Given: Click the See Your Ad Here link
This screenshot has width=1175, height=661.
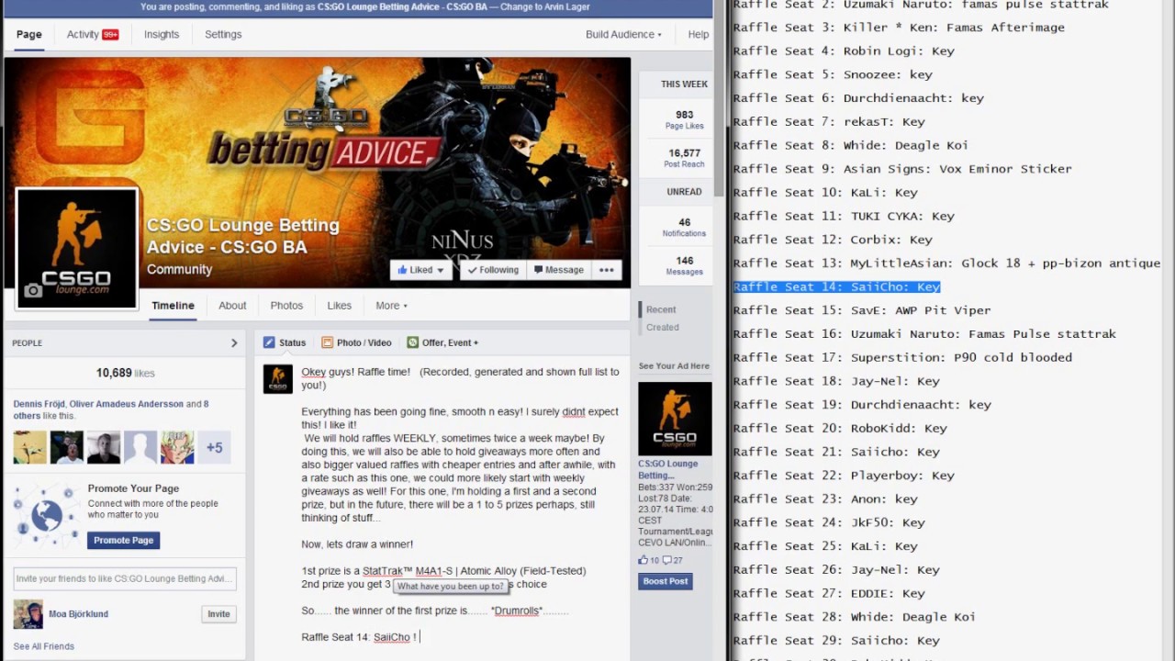Looking at the screenshot, I should pos(674,365).
